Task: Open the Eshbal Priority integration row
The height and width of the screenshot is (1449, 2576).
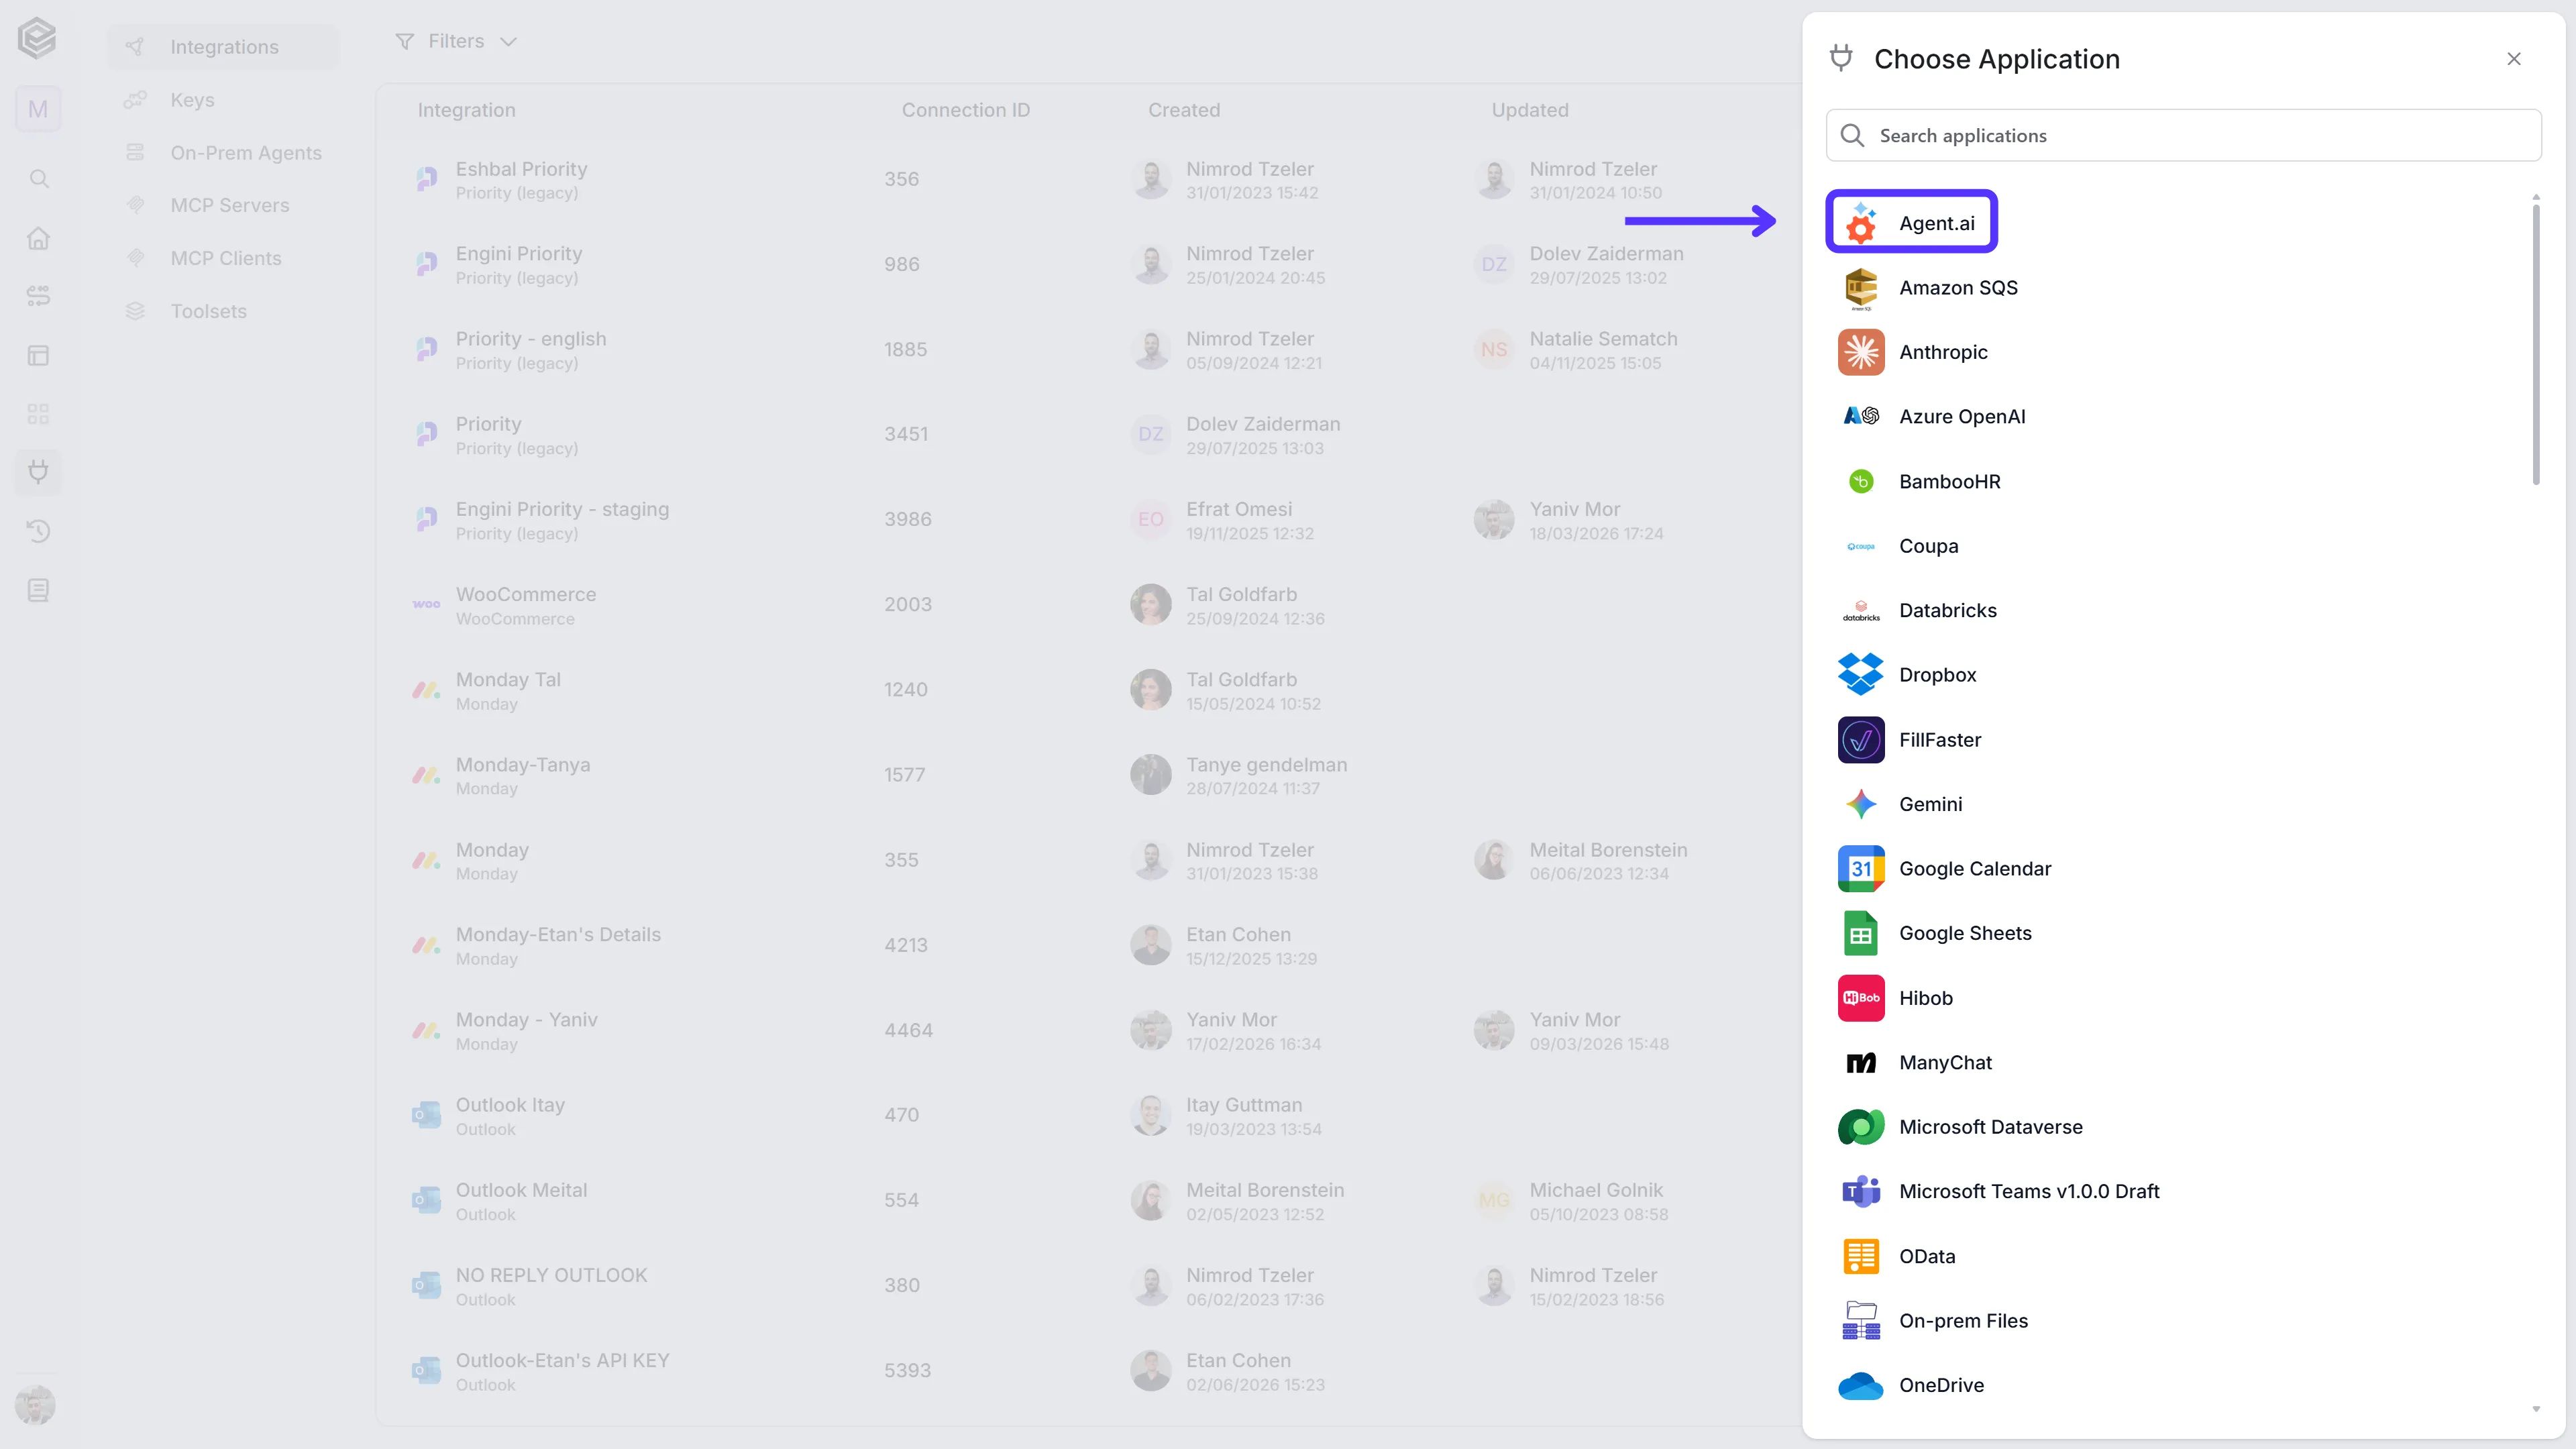Action: [1088, 180]
